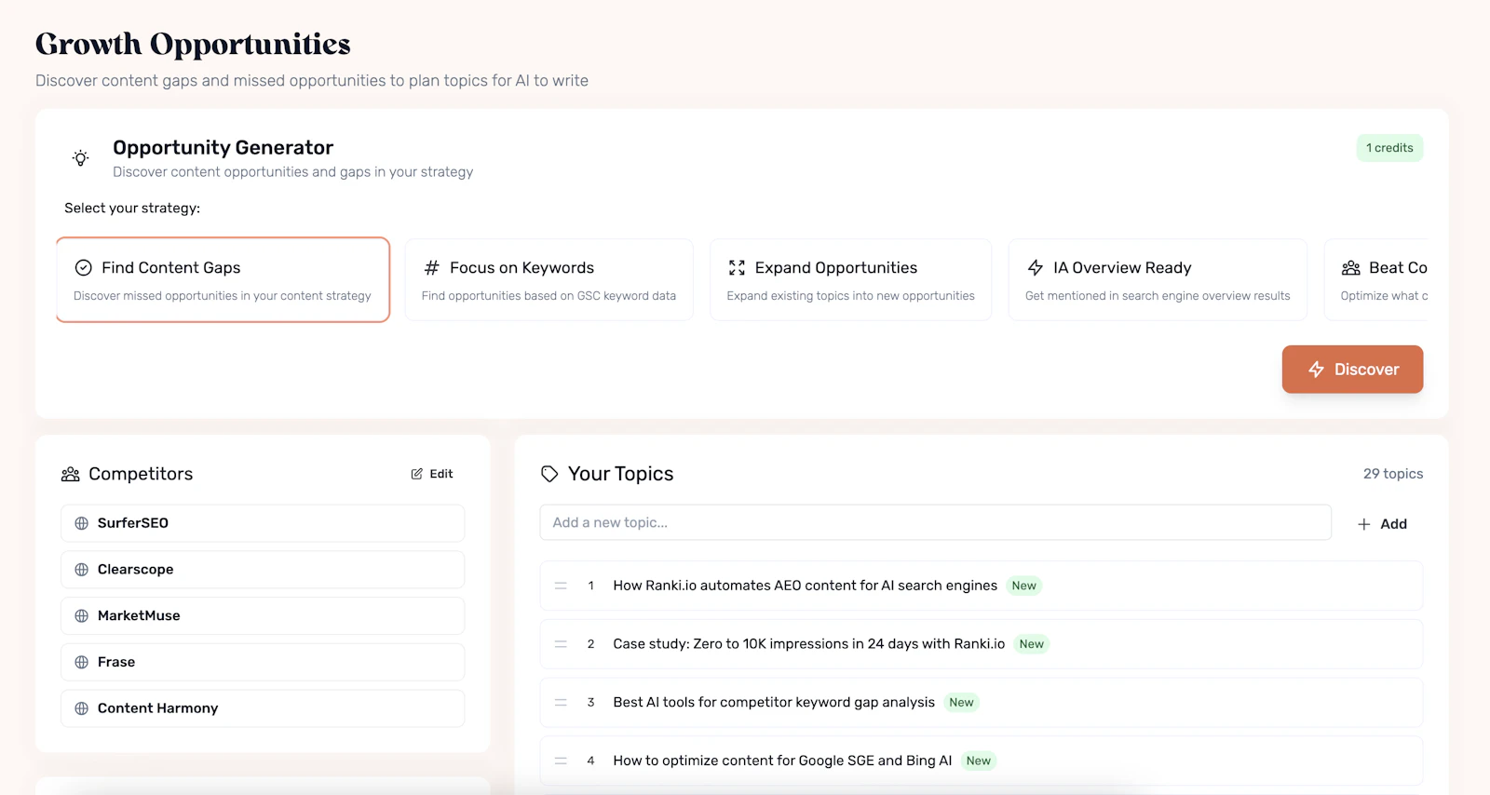Open the Content Harmony competitor row

click(263, 708)
